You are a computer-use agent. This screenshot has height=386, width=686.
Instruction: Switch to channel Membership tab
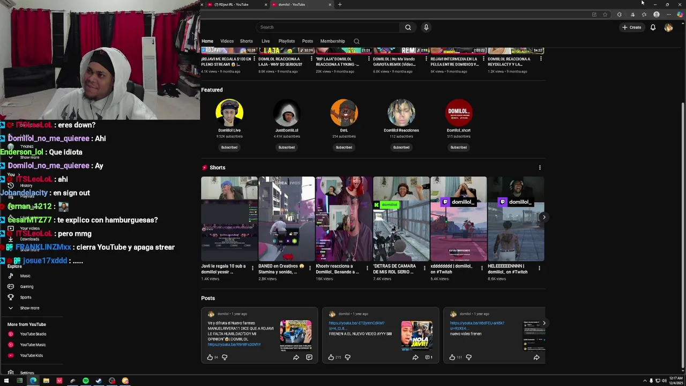[333, 41]
